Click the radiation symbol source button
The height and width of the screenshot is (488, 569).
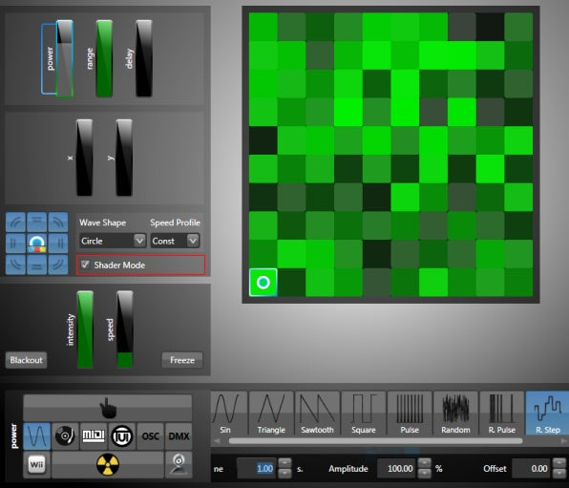[x=108, y=464]
